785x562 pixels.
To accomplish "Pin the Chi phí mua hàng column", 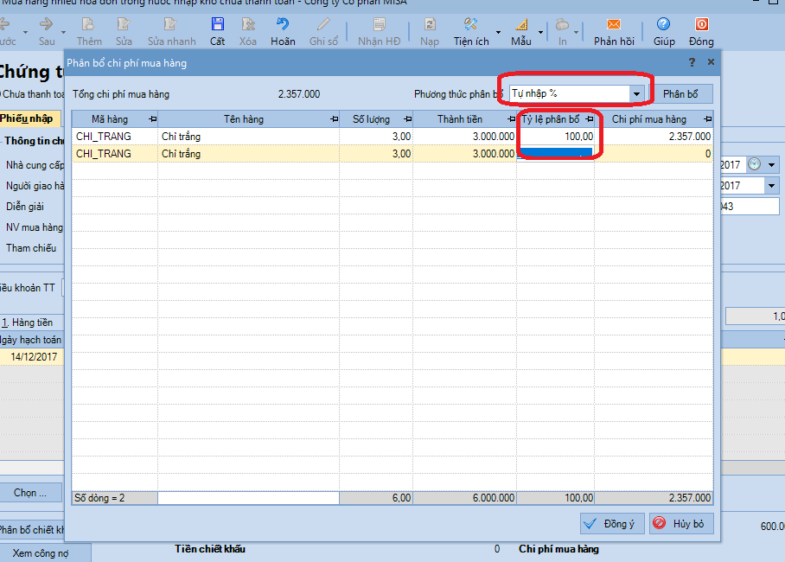I will (x=707, y=119).
